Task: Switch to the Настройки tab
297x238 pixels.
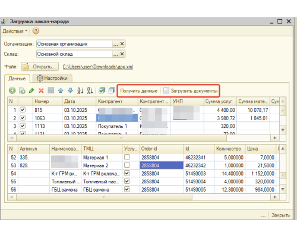Action: point(52,78)
